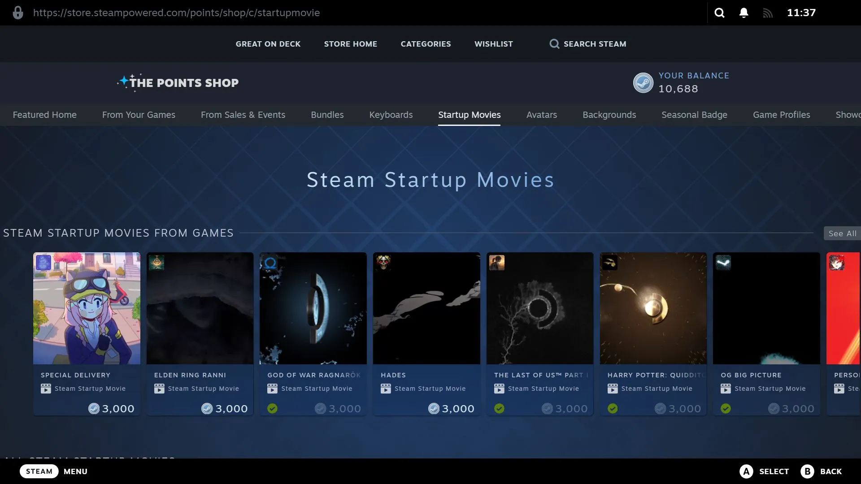This screenshot has height=484, width=861.
Task: Click the green owned checkmark on God of War Ragnarök
Action: [x=273, y=408]
